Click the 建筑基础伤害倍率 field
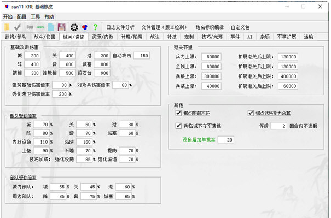The height and width of the screenshot is (218, 331). tap(60, 85)
